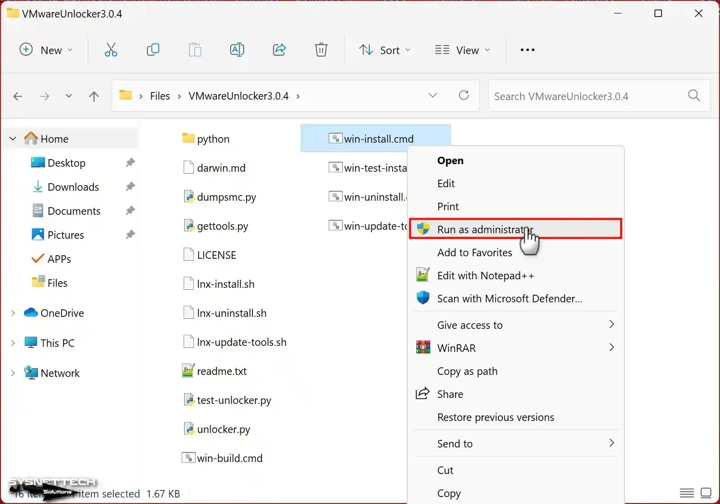
Task: Select the dumpsmc.py file icon
Action: [x=189, y=197]
